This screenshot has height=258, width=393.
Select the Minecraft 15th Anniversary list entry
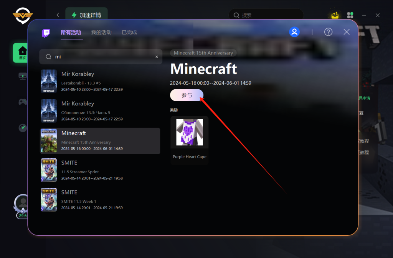100,141
